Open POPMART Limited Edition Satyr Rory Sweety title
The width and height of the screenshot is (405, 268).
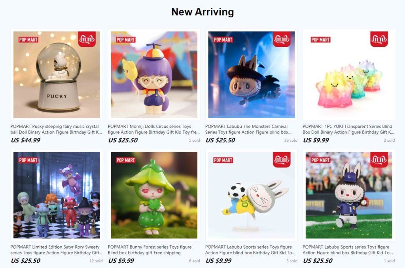coord(56,250)
